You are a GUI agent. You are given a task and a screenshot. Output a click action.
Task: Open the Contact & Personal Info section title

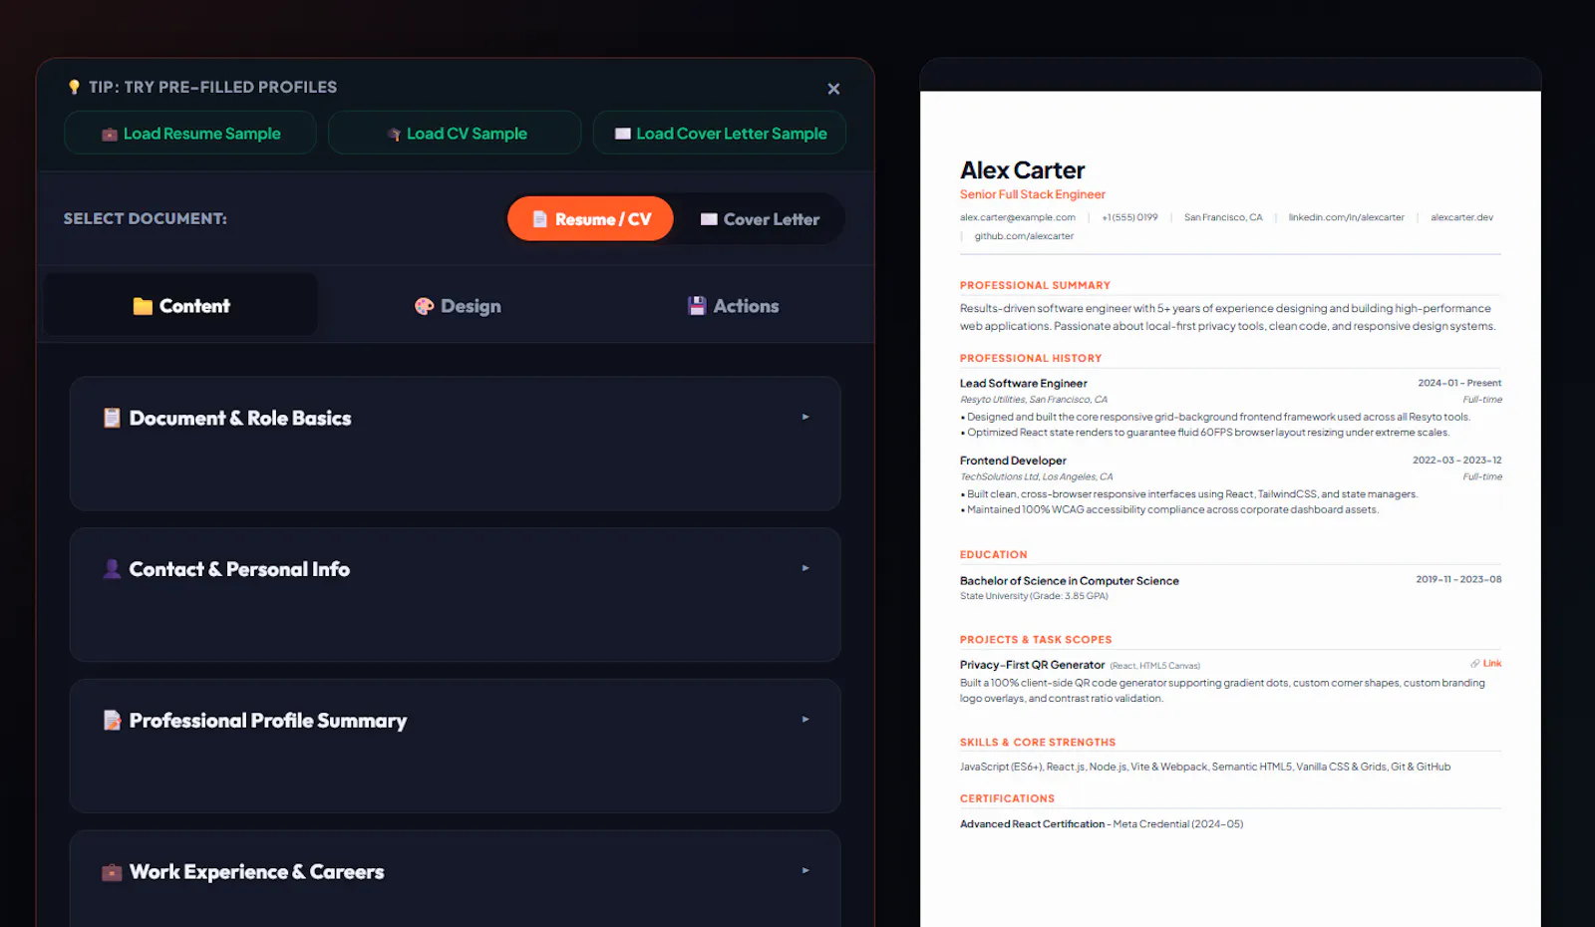click(x=239, y=569)
